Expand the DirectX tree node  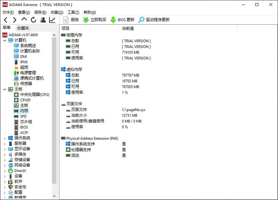click(x=5, y=171)
